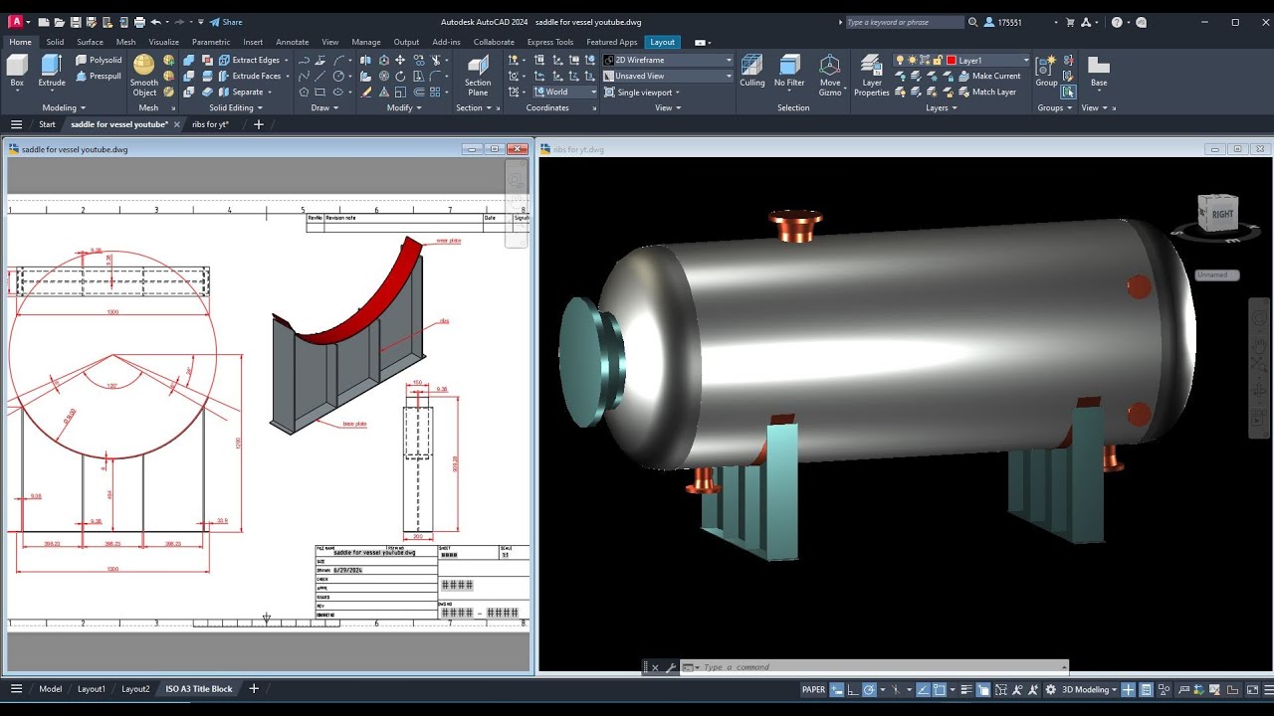The height and width of the screenshot is (716, 1274).
Task: Click the Share button
Action: 226,22
